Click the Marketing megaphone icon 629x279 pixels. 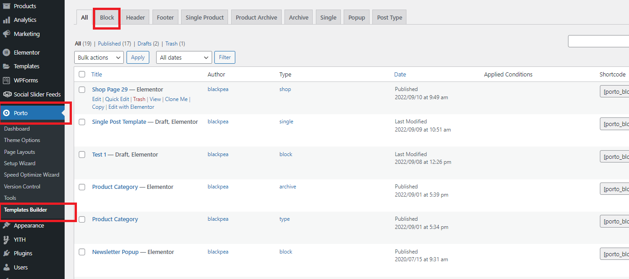(6, 34)
